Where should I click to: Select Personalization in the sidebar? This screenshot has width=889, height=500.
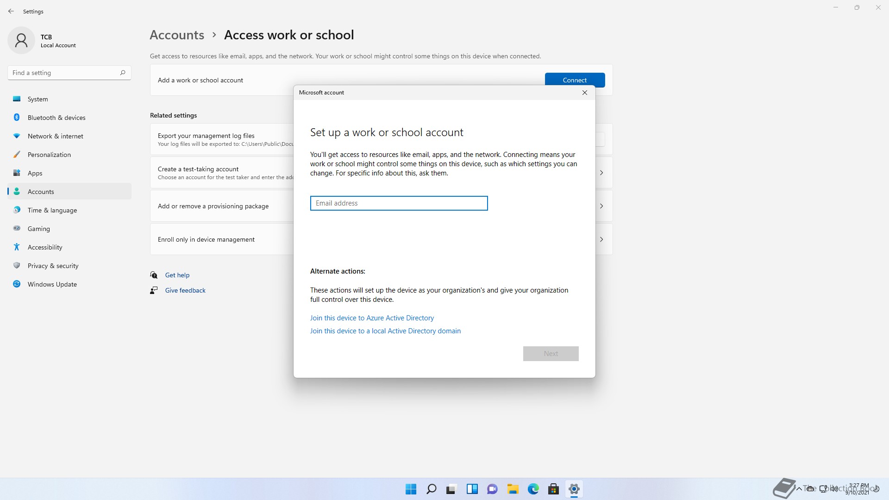[69, 155]
